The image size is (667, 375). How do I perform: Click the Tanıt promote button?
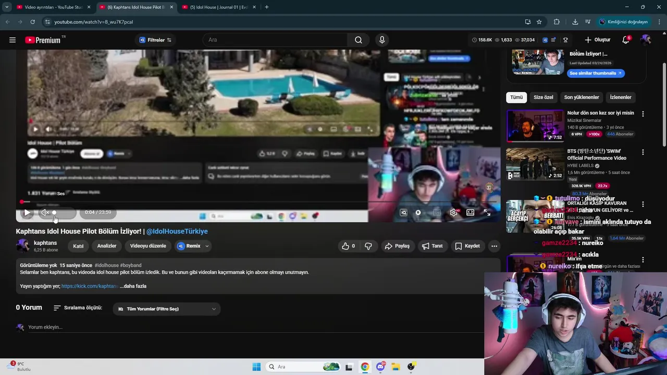tap(433, 246)
